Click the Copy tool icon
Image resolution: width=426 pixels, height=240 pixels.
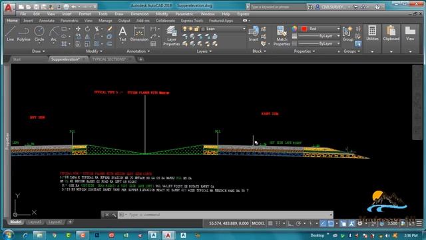coord(78,36)
